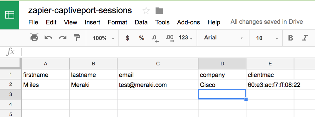This screenshot has width=315, height=117.
Task: Increase decimal places
Action: tap(170, 38)
